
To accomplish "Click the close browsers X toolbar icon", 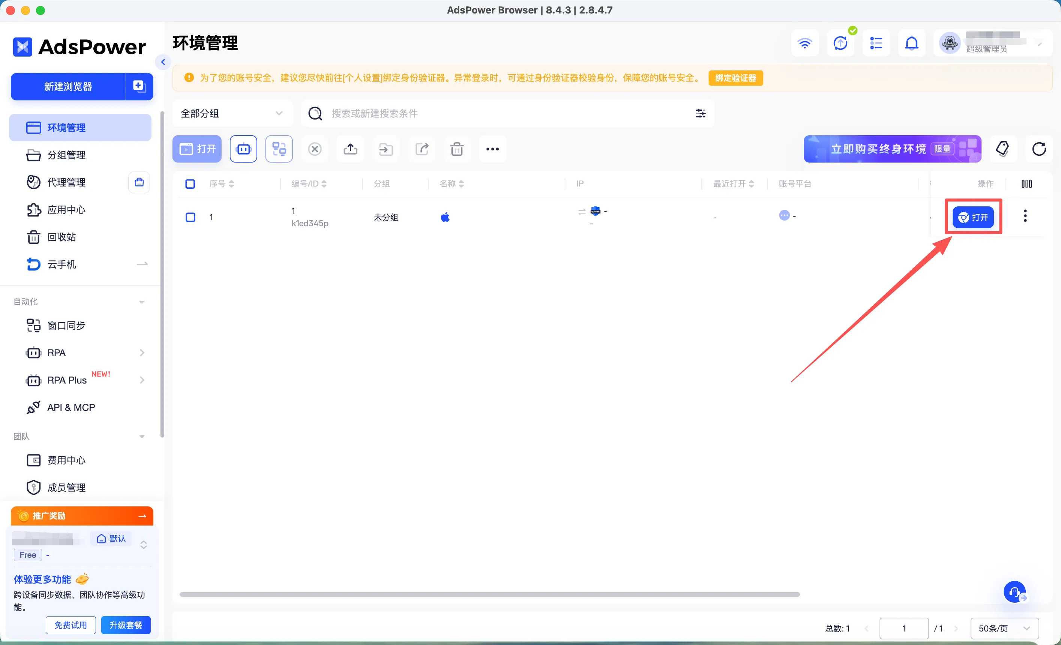I will click(315, 149).
